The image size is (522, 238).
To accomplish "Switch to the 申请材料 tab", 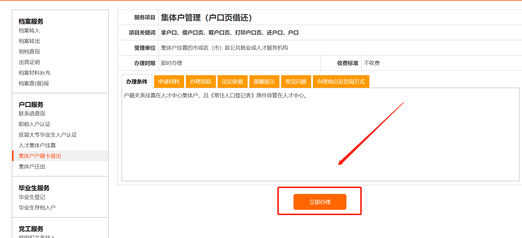I will 169,82.
